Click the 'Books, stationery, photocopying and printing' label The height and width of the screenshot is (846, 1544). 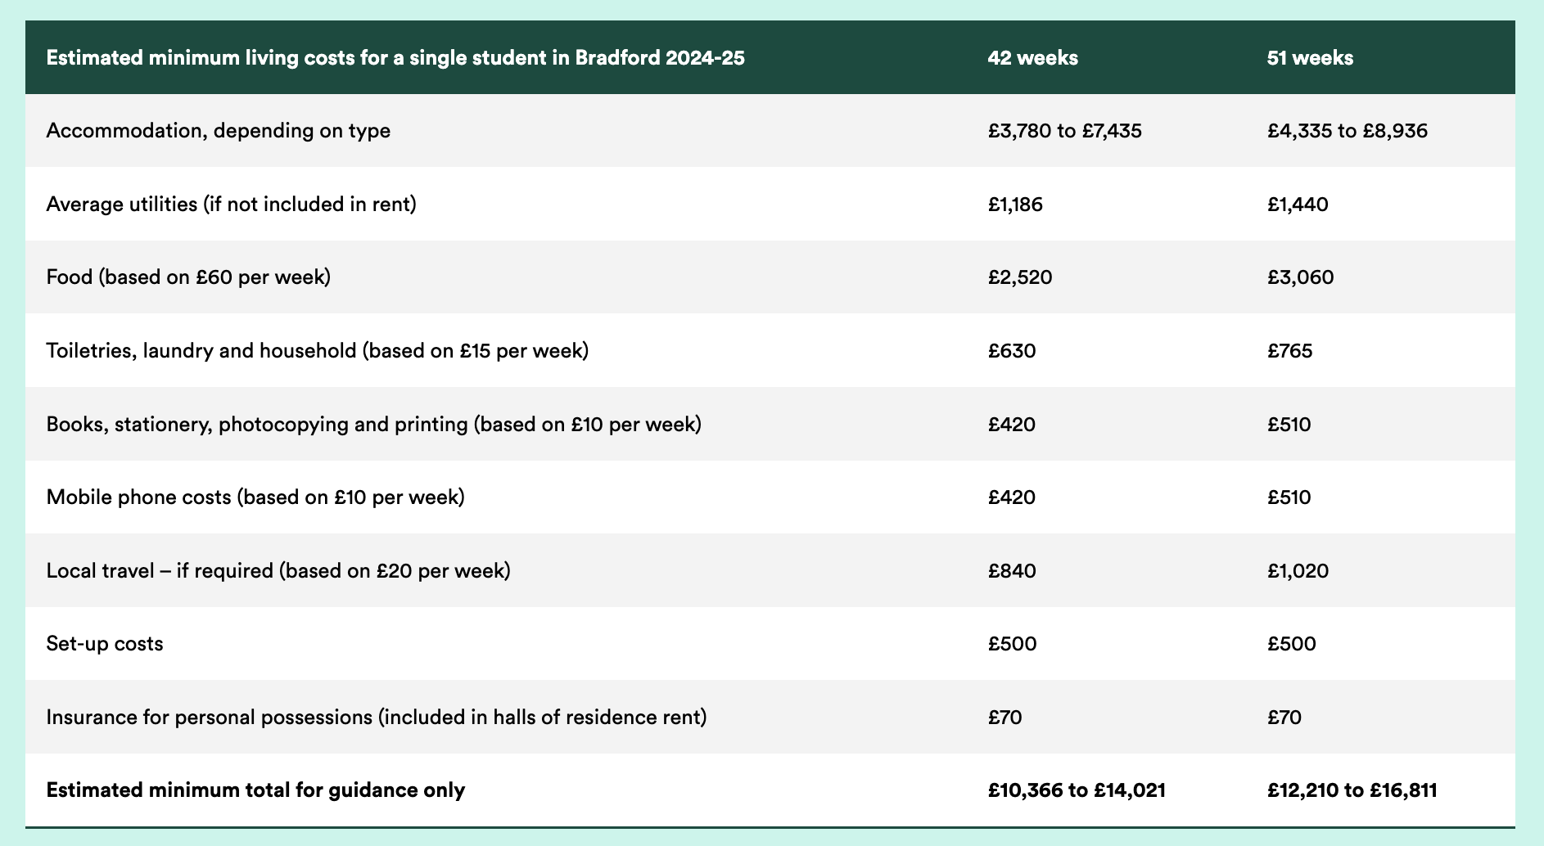click(374, 425)
